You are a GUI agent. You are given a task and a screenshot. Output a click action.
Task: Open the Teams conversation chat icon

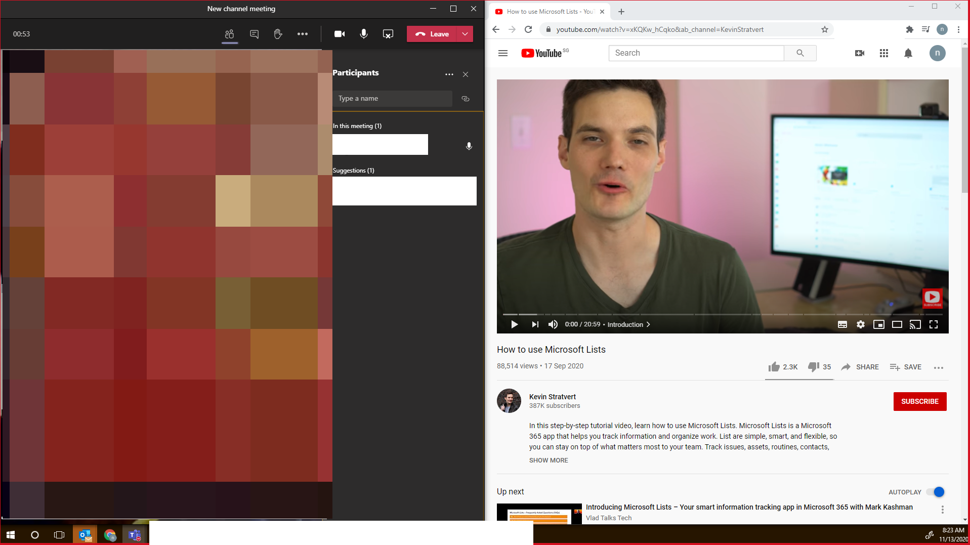254,34
